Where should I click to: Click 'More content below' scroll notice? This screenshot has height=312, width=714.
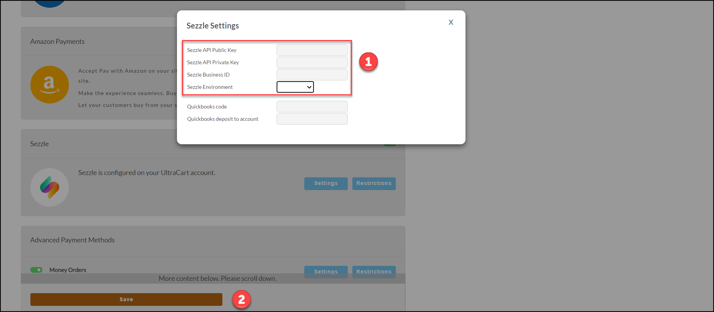pos(217,279)
